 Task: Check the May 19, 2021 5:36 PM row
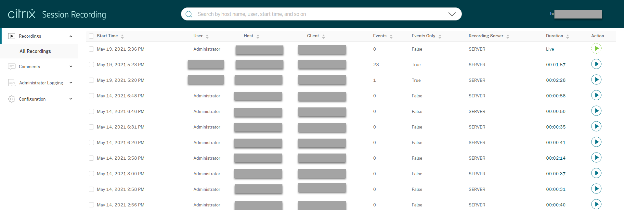click(x=91, y=49)
